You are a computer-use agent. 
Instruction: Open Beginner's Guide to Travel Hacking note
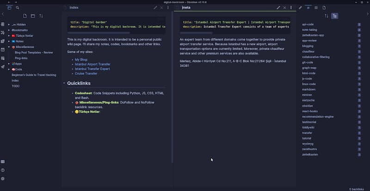tap(34, 75)
